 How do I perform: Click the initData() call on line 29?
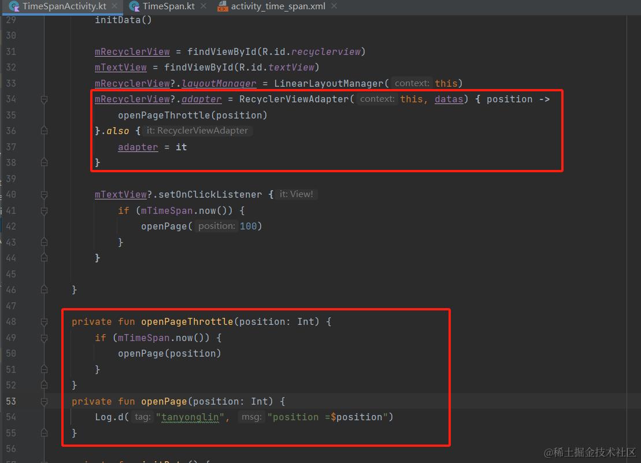(x=123, y=20)
